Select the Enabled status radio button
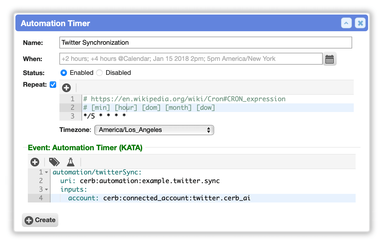 pyautogui.click(x=64, y=73)
